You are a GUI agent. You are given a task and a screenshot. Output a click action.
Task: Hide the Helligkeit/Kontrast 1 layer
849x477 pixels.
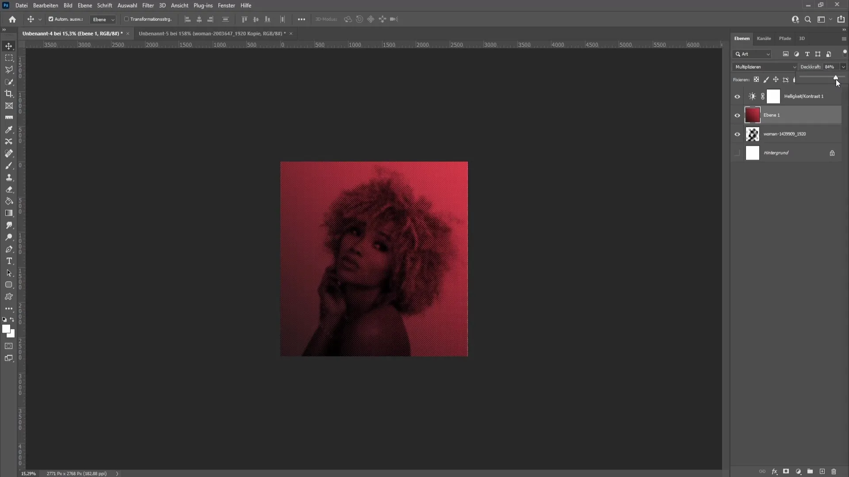coord(737,97)
